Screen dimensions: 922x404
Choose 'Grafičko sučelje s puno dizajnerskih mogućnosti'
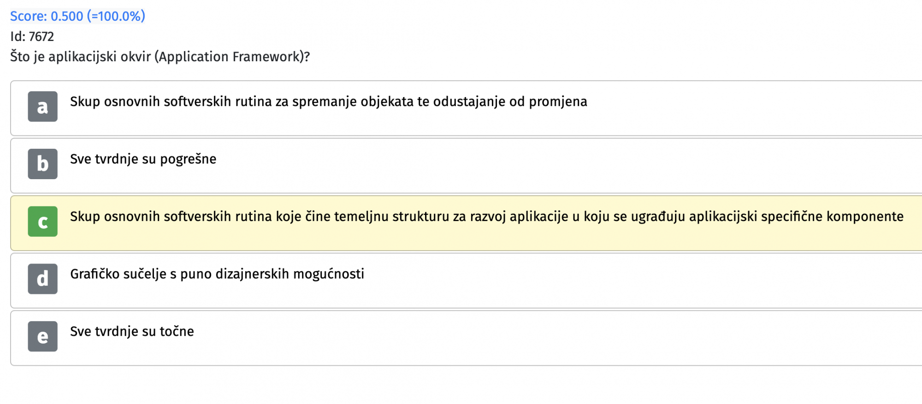coord(217,274)
